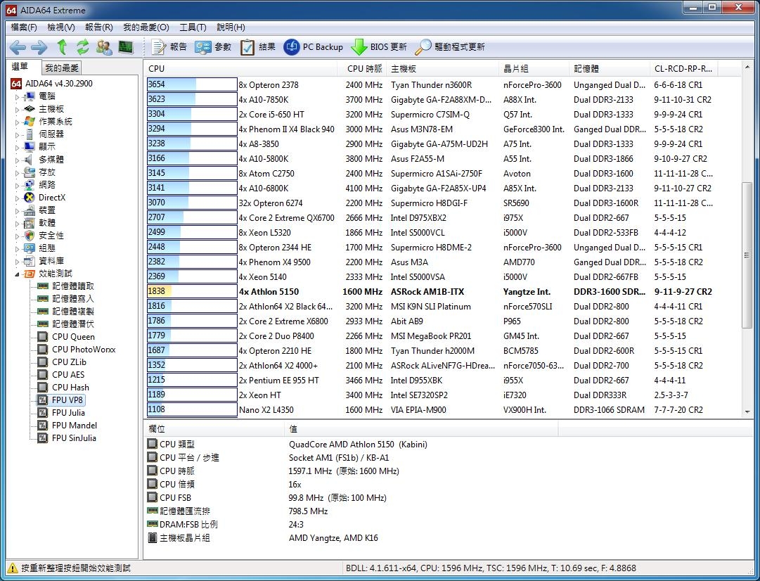Open FPU Mandel benchmark
Viewport: 760px width, 581px height.
75,426
